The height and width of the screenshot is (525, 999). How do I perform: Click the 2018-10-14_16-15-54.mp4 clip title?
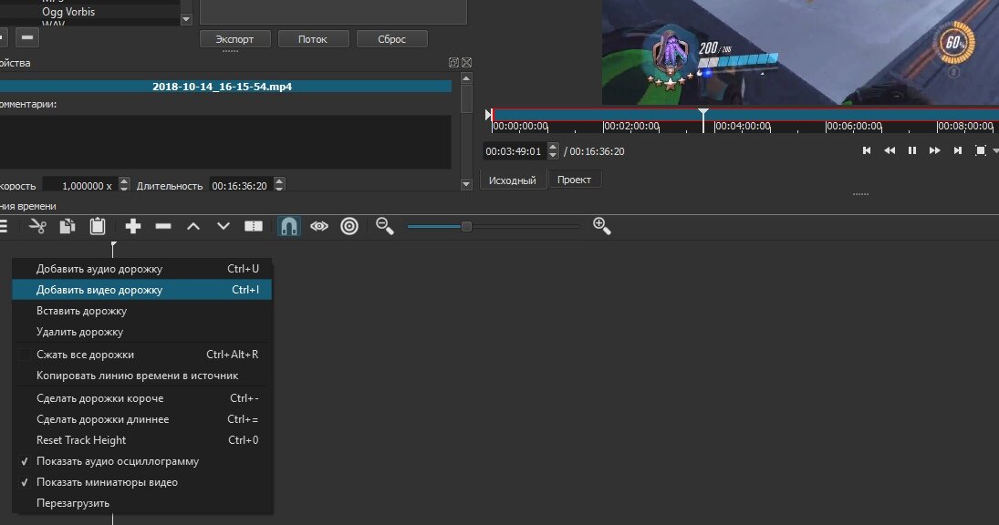point(223,87)
